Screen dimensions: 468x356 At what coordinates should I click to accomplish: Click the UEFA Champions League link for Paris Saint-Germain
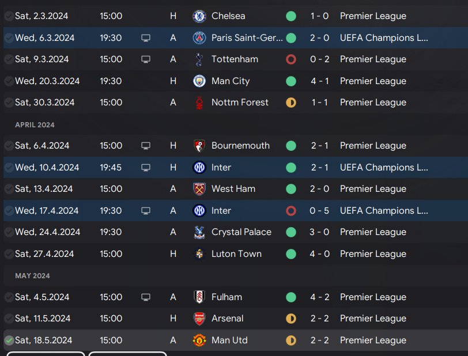click(384, 38)
